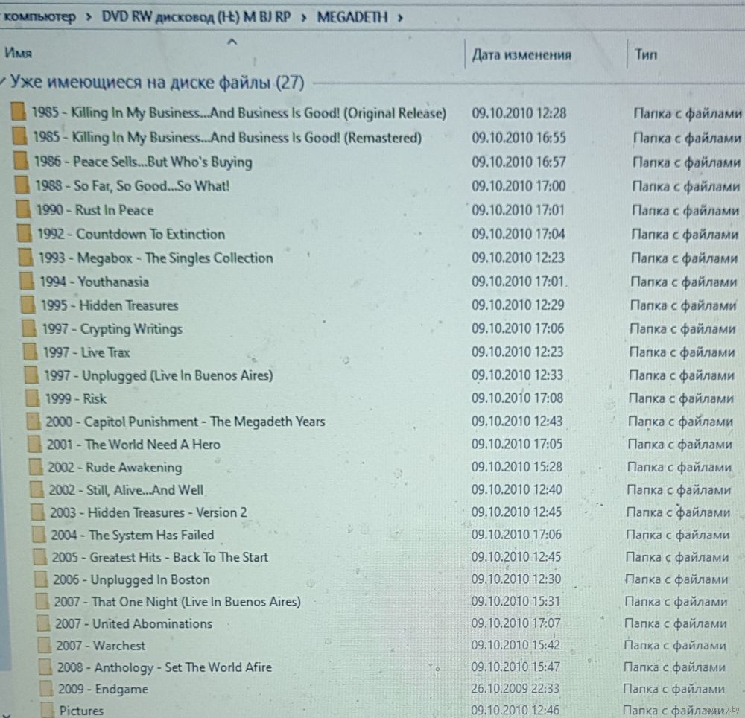Sort by the Тип column header
Viewport: 745px width, 718px height.
pos(646,54)
